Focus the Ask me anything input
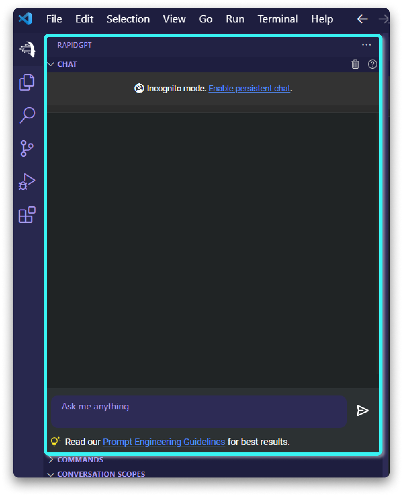This screenshot has height=496, width=403. [x=199, y=411]
